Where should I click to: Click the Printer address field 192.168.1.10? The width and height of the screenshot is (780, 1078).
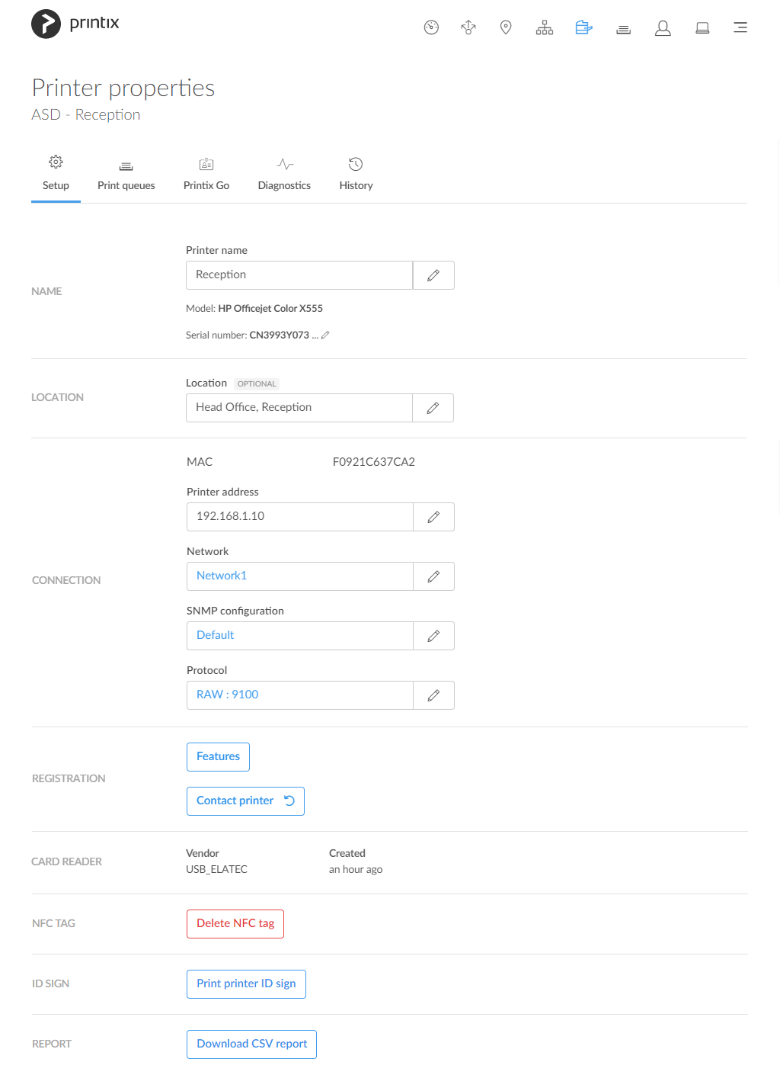(x=300, y=517)
